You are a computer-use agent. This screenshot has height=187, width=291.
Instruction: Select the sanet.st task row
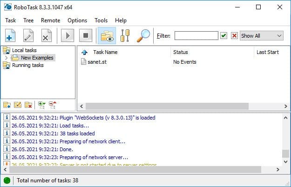coord(97,62)
